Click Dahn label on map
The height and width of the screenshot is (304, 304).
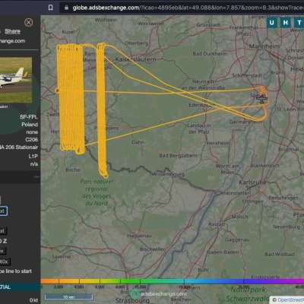[x=138, y=142]
